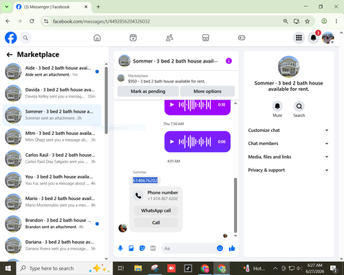This screenshot has height=275, width=344.
Task: Open a new browser tab
Action: (98, 7)
